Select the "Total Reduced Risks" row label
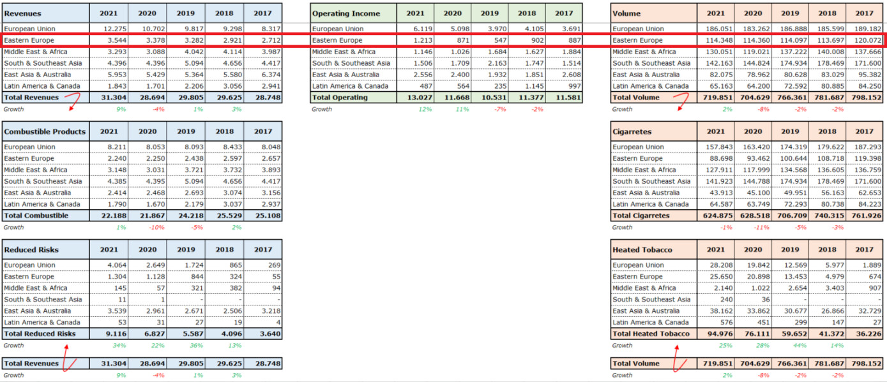Screen dimensions: 887x382 coord(40,334)
